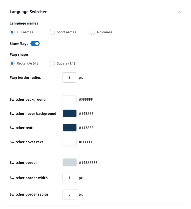Open the Switcher background color swatch

tap(70, 99)
